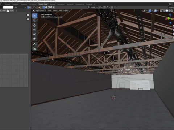
Task: Click the Add Workspace plus icon
Action: tap(95, 4)
